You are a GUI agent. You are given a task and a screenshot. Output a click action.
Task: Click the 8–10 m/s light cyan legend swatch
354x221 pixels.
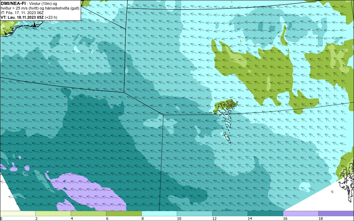point(159,213)
